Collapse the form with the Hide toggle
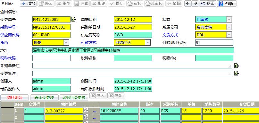Viewport: 259px width, 123px height. (x=7, y=4)
